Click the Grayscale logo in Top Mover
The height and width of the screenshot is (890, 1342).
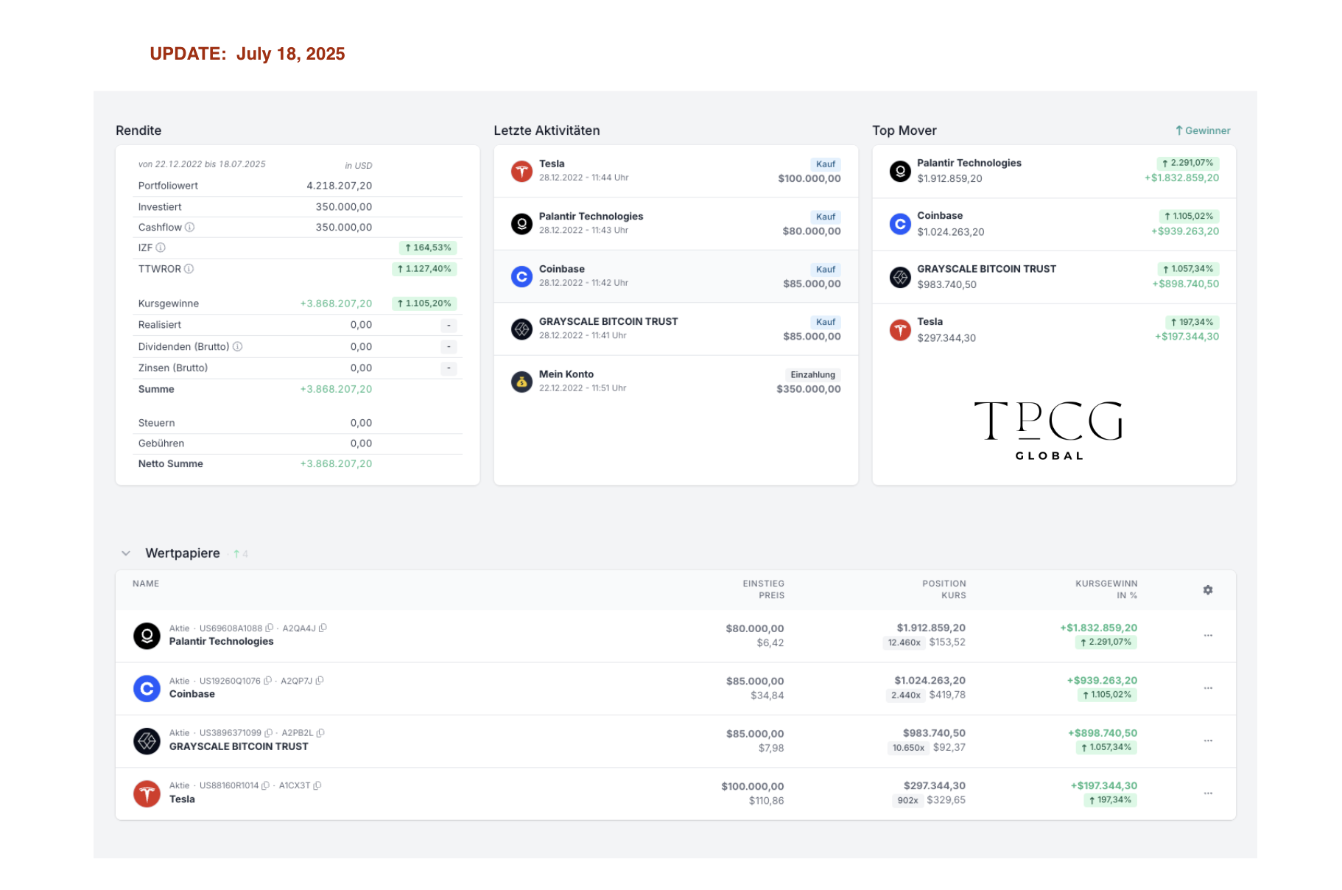click(x=900, y=277)
